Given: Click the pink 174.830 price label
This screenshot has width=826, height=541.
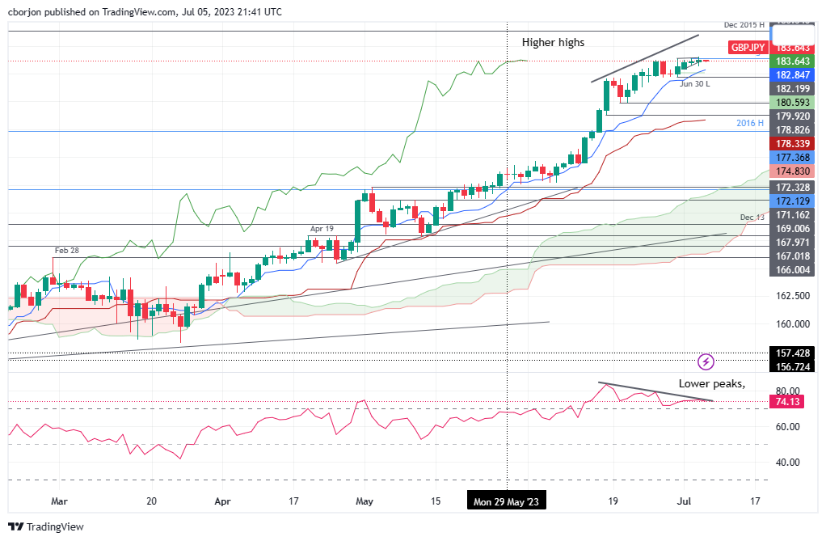Looking at the screenshot, I should 793,171.
